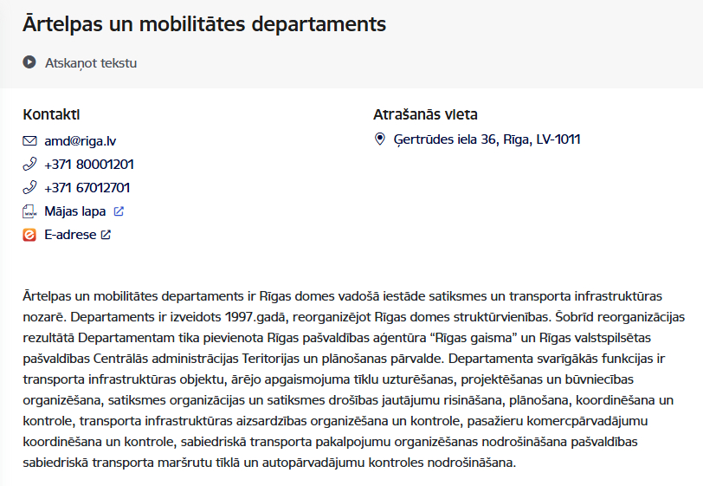Call the number +371 67012701

[x=87, y=187]
